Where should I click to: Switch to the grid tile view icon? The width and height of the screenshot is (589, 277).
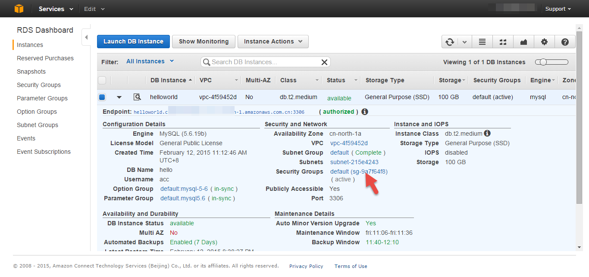503,42
